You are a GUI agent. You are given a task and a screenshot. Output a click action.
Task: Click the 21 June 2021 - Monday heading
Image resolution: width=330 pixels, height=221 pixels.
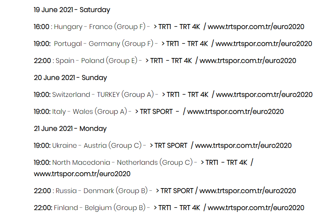70,128
